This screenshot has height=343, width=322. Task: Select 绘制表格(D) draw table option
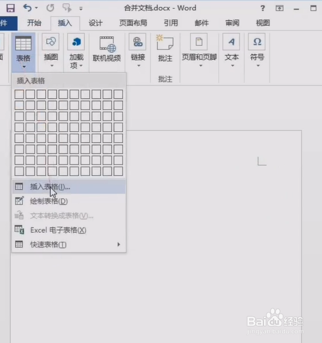click(x=69, y=201)
